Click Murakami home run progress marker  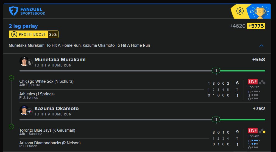point(216,71)
